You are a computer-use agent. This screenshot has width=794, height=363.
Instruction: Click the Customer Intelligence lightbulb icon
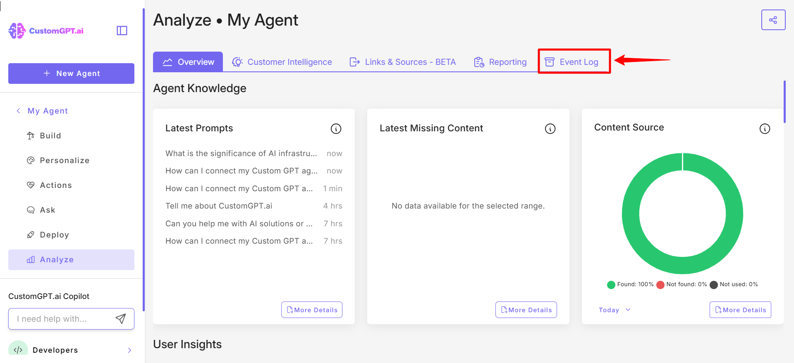coord(237,62)
